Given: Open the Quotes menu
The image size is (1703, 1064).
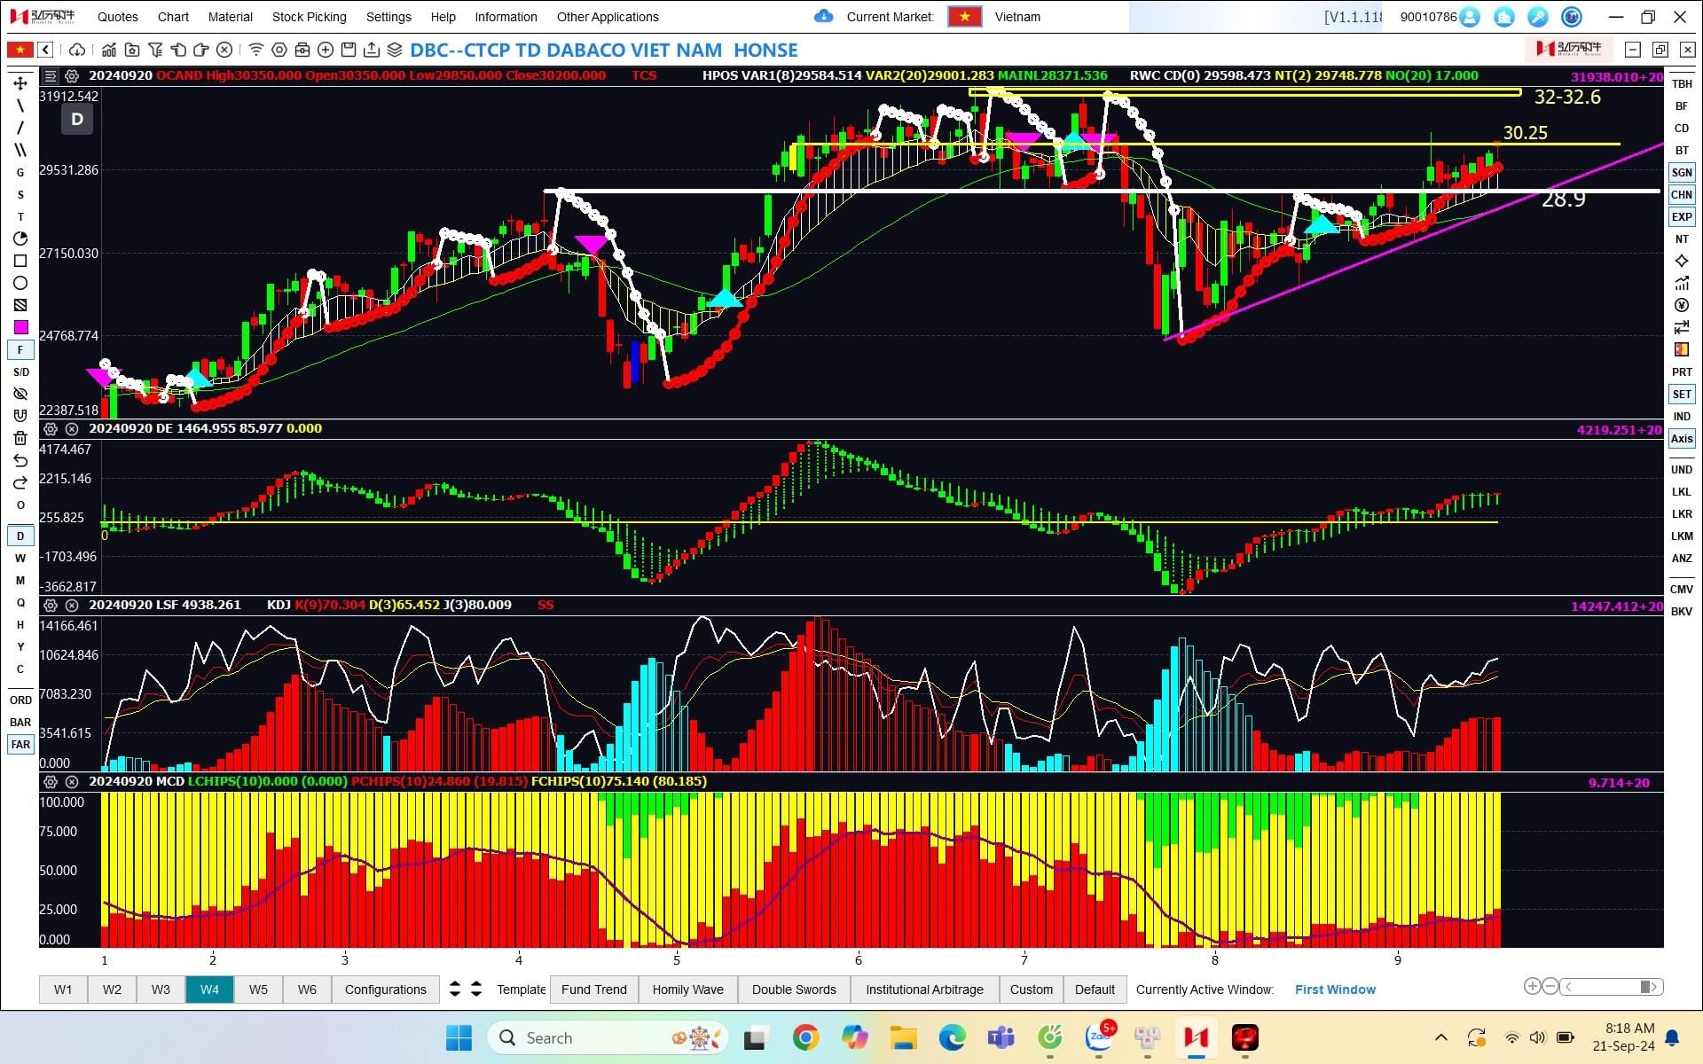Looking at the screenshot, I should coord(118,17).
